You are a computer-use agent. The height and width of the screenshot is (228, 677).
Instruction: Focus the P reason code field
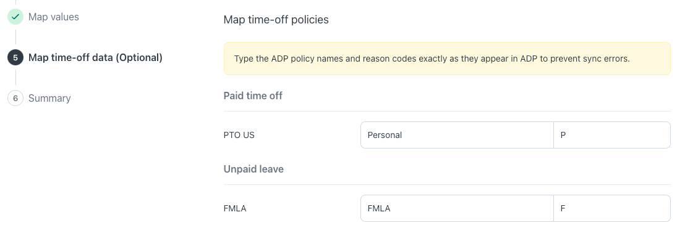[x=612, y=135]
